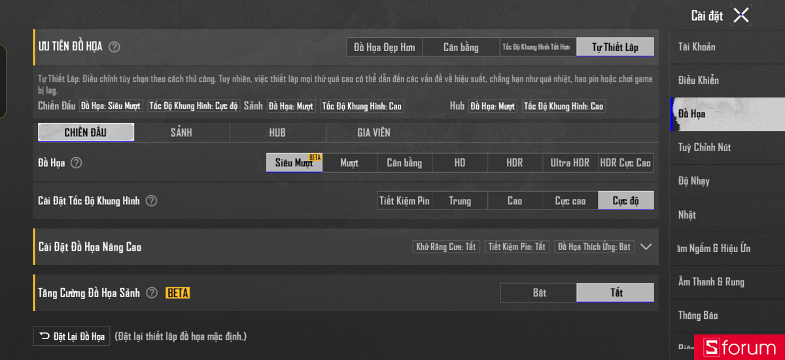Click the yellow BETA badge beside Tăng Cường

click(x=178, y=293)
